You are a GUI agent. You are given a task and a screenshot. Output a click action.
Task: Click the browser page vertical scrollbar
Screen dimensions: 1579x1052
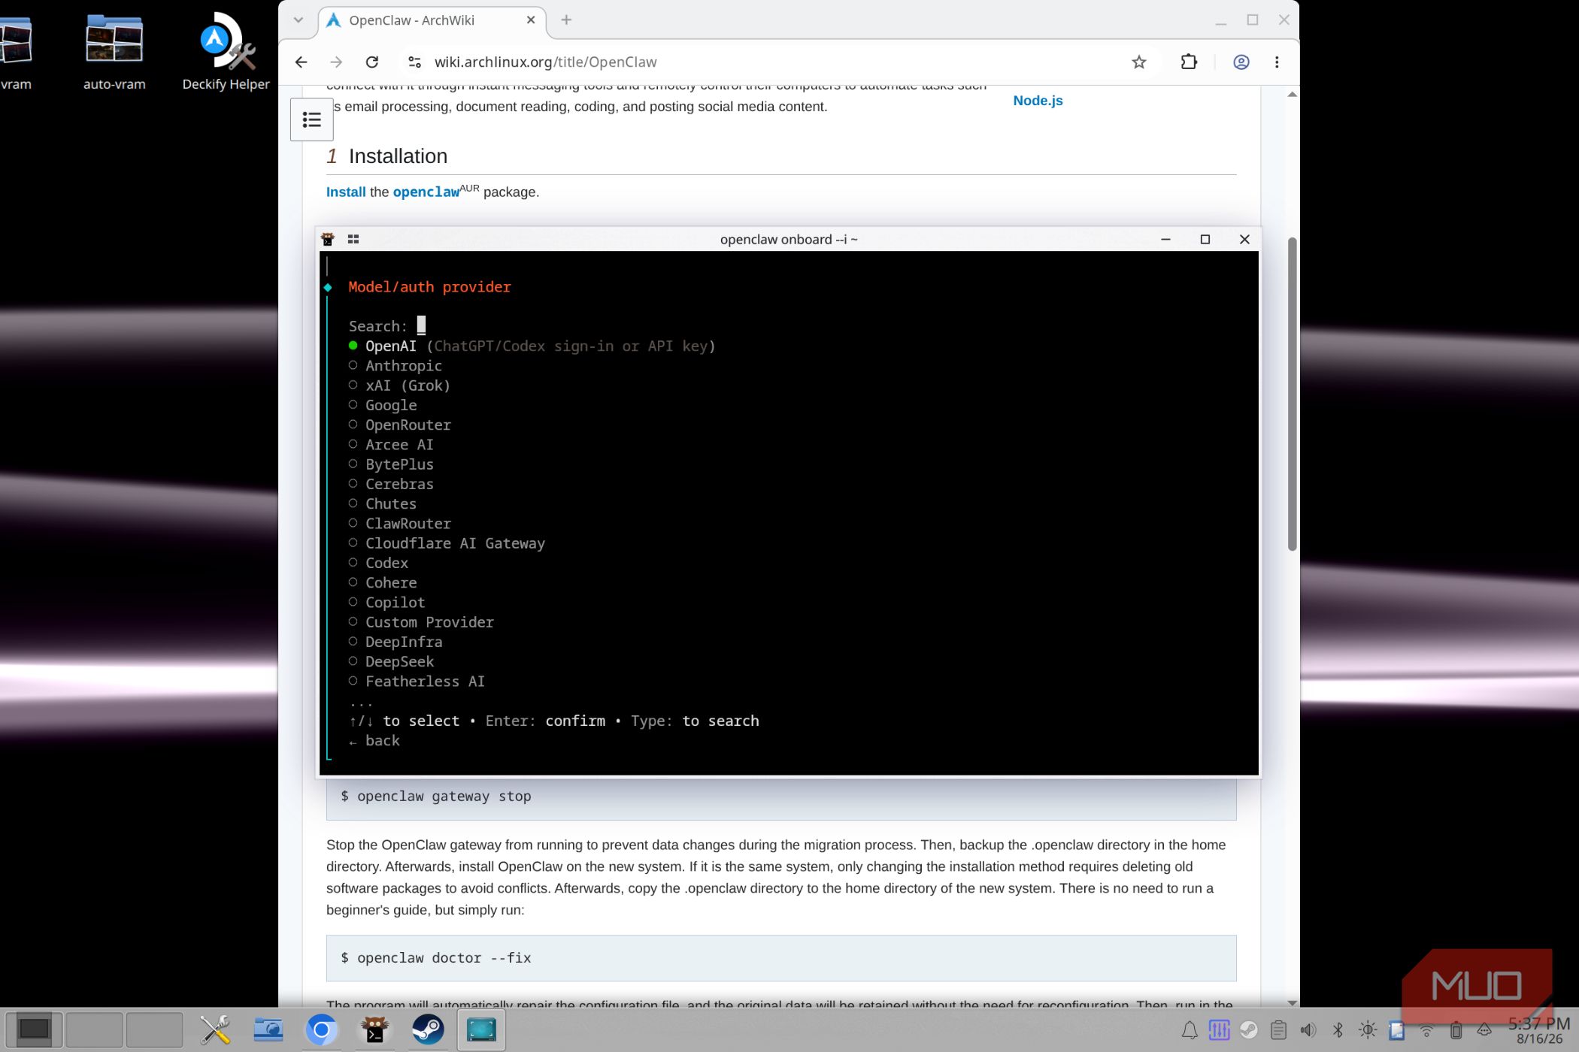[1293, 394]
